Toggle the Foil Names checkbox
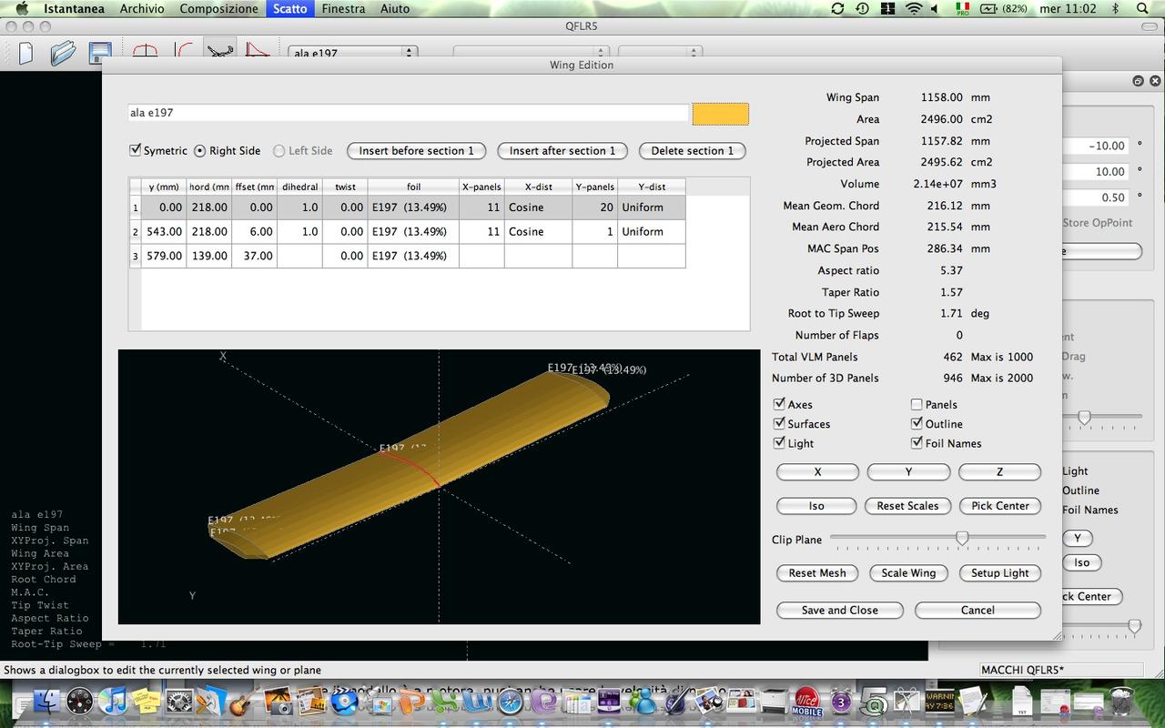This screenshot has height=728, width=1165. pyautogui.click(x=917, y=443)
